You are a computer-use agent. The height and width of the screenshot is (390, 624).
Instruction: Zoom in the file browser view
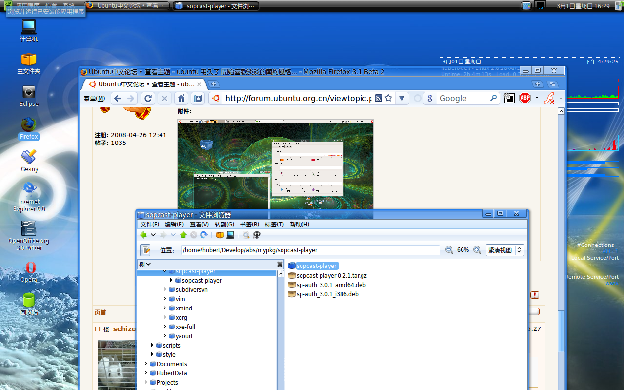point(477,250)
